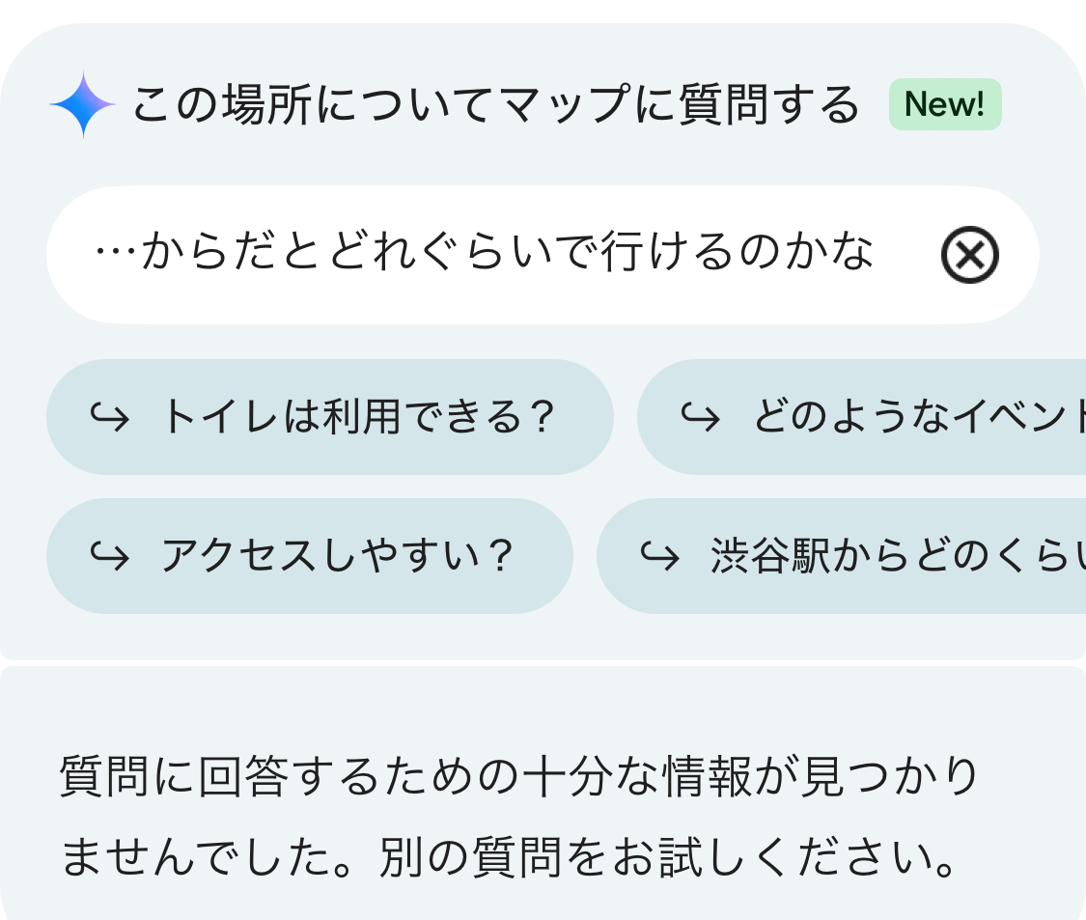Screen dimensions: 1086x920
Task: Place cursor at end of 行けるのかな text
Action: coord(875,255)
